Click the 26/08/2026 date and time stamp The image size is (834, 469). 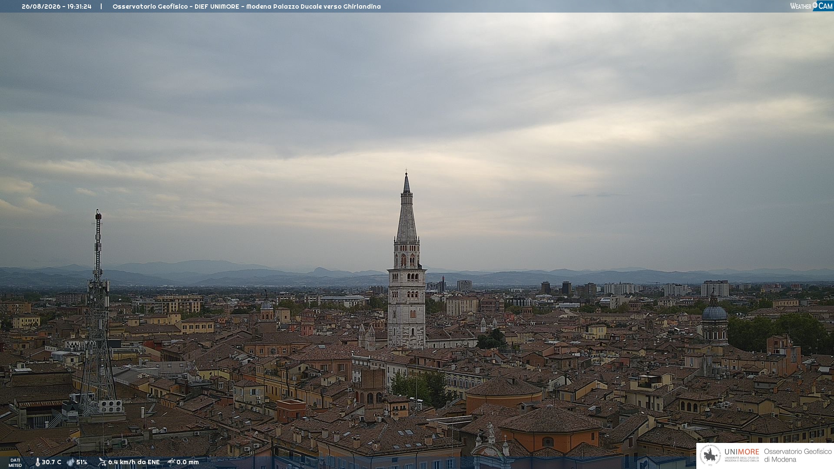56,7
